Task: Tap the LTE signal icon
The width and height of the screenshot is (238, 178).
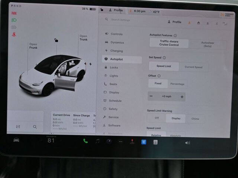Action: (x=225, y=24)
